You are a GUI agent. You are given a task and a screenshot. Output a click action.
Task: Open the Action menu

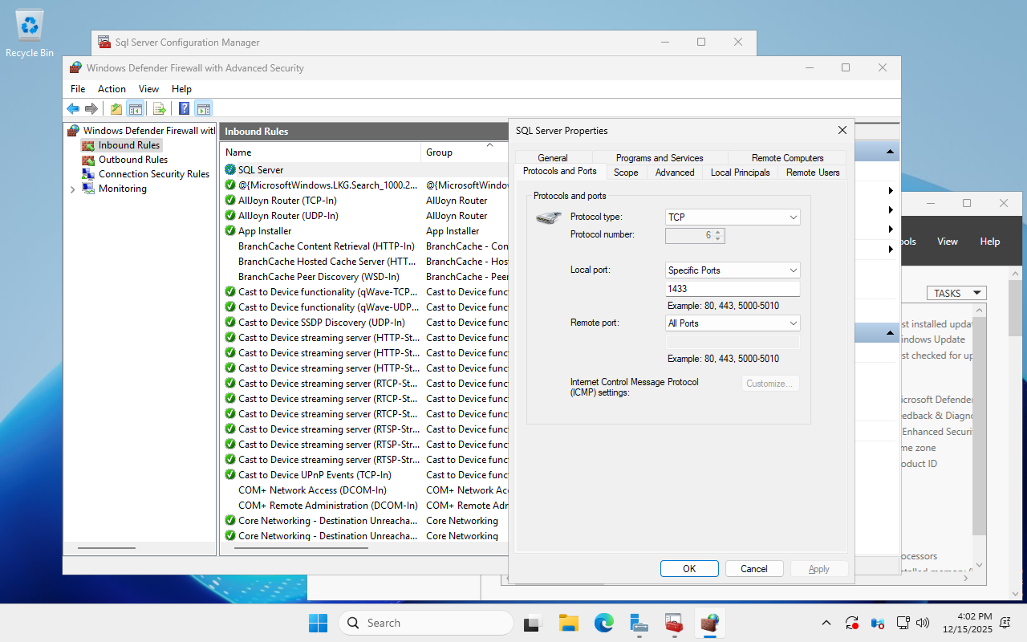coord(112,88)
